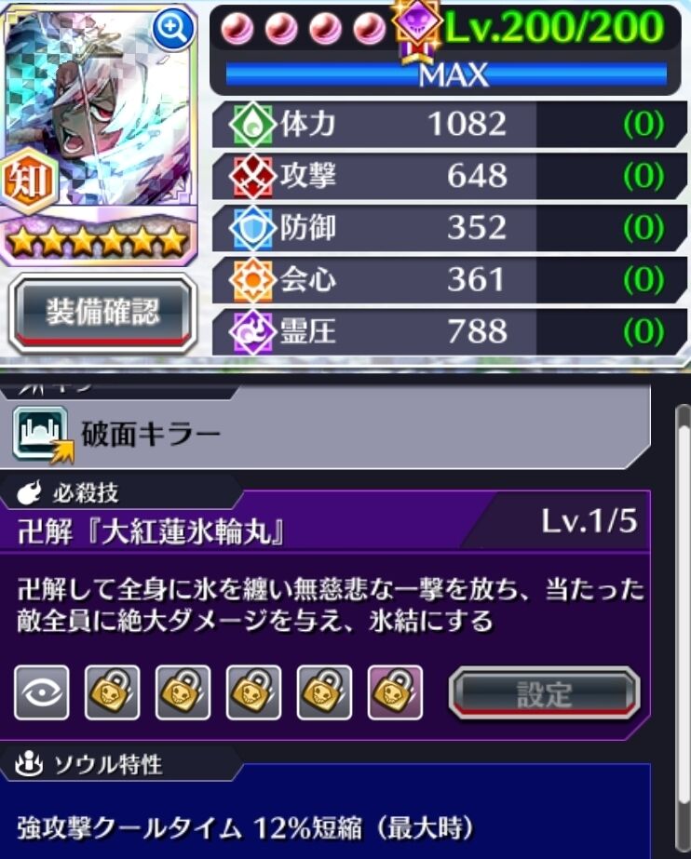Click the blue MAX experience bar
This screenshot has width=691, height=859.
click(x=447, y=75)
